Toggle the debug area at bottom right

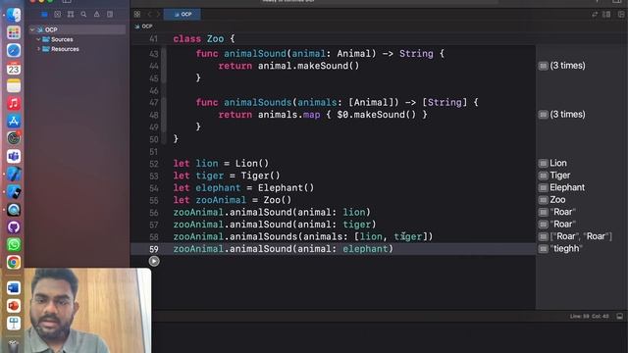(619, 316)
